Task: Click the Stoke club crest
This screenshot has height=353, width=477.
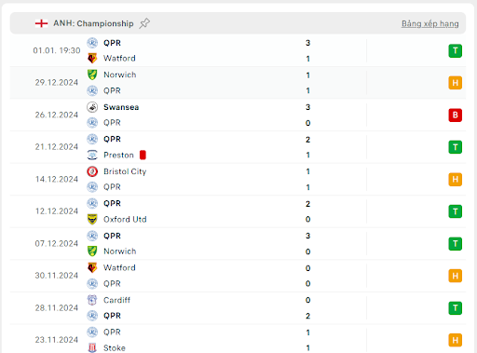Action: [92, 347]
